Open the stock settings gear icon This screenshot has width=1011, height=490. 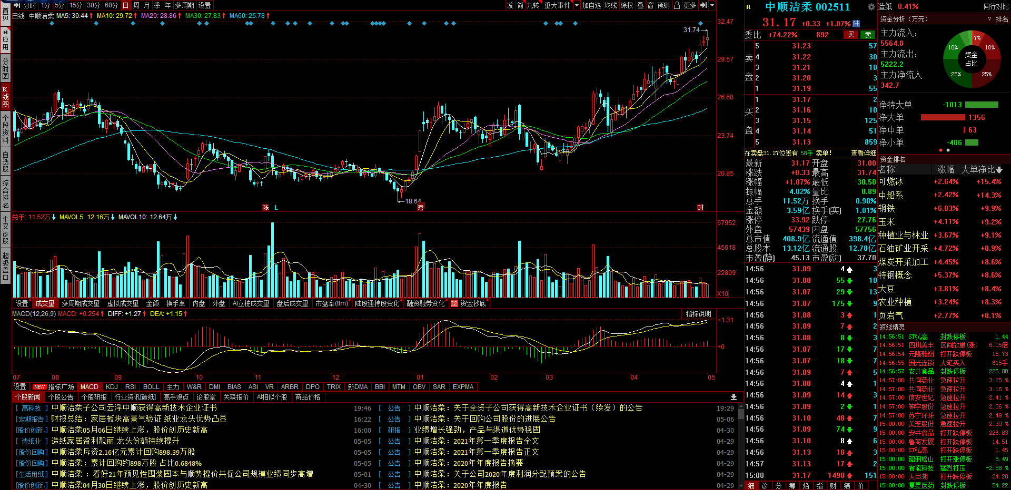click(x=871, y=7)
